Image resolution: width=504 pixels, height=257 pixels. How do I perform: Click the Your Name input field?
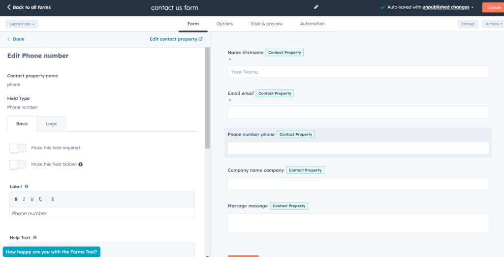[x=358, y=72]
